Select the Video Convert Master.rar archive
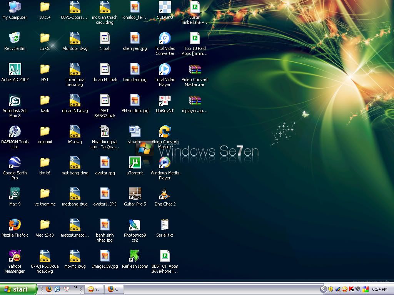394x295 pixels. coord(195,70)
